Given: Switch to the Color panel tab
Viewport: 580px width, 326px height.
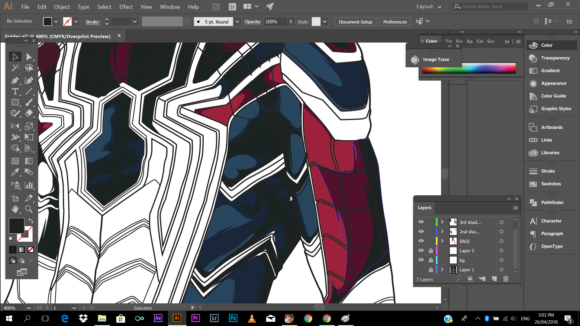Looking at the screenshot, I should [x=431, y=41].
